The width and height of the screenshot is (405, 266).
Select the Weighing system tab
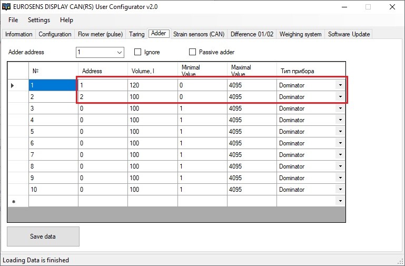click(300, 34)
